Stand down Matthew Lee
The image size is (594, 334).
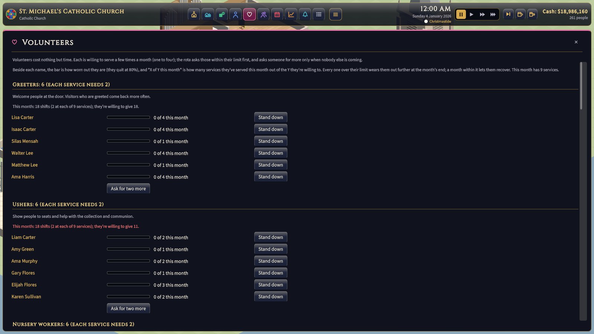(271, 165)
